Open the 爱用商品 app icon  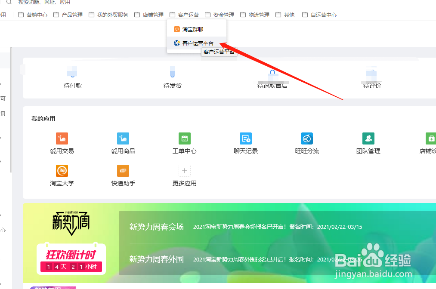pyautogui.click(x=123, y=138)
